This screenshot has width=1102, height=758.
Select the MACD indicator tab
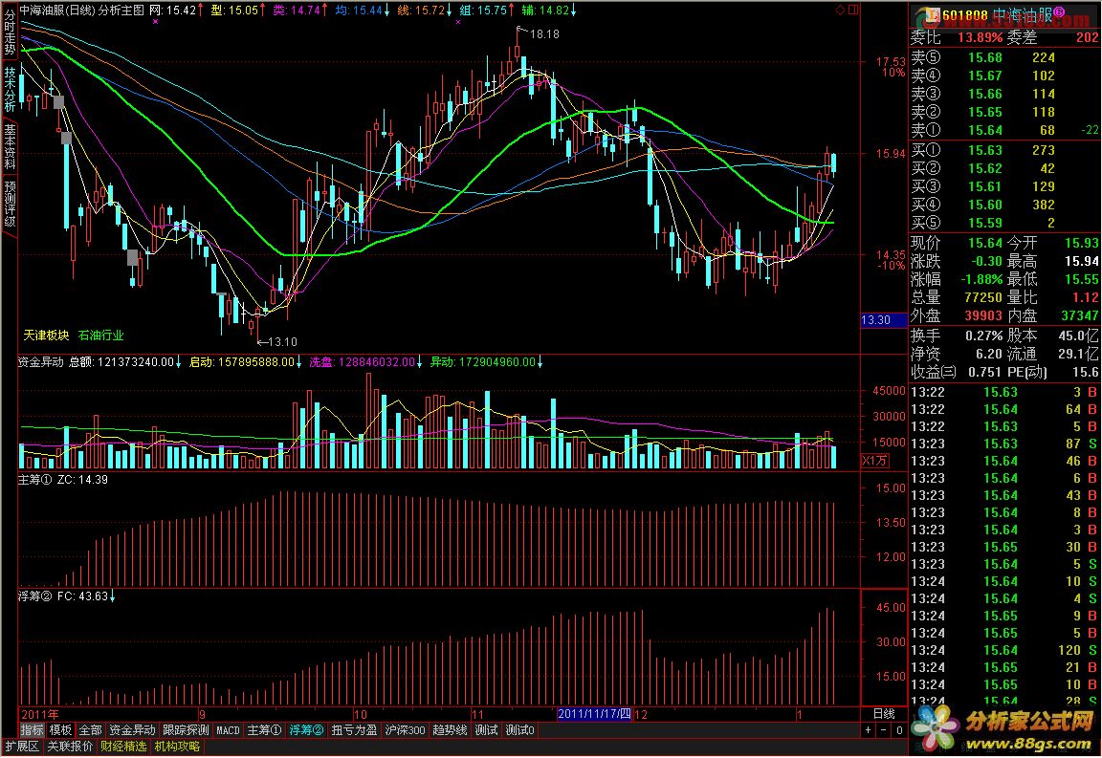[x=228, y=730]
